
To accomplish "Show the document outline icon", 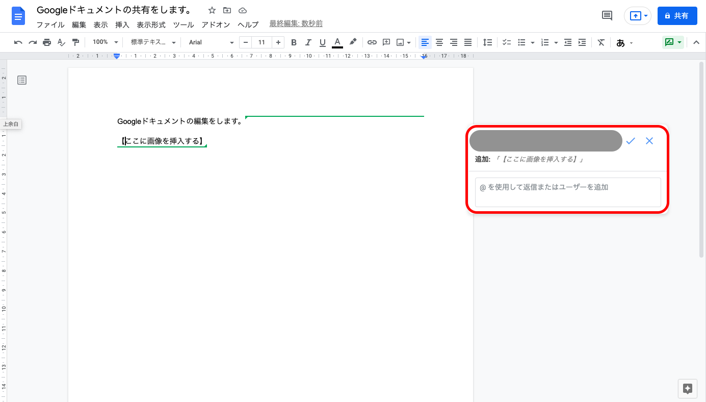I will (22, 80).
